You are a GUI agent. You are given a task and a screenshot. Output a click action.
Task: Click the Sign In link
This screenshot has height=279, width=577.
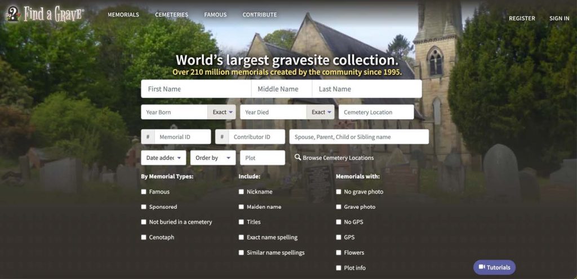coord(559,18)
